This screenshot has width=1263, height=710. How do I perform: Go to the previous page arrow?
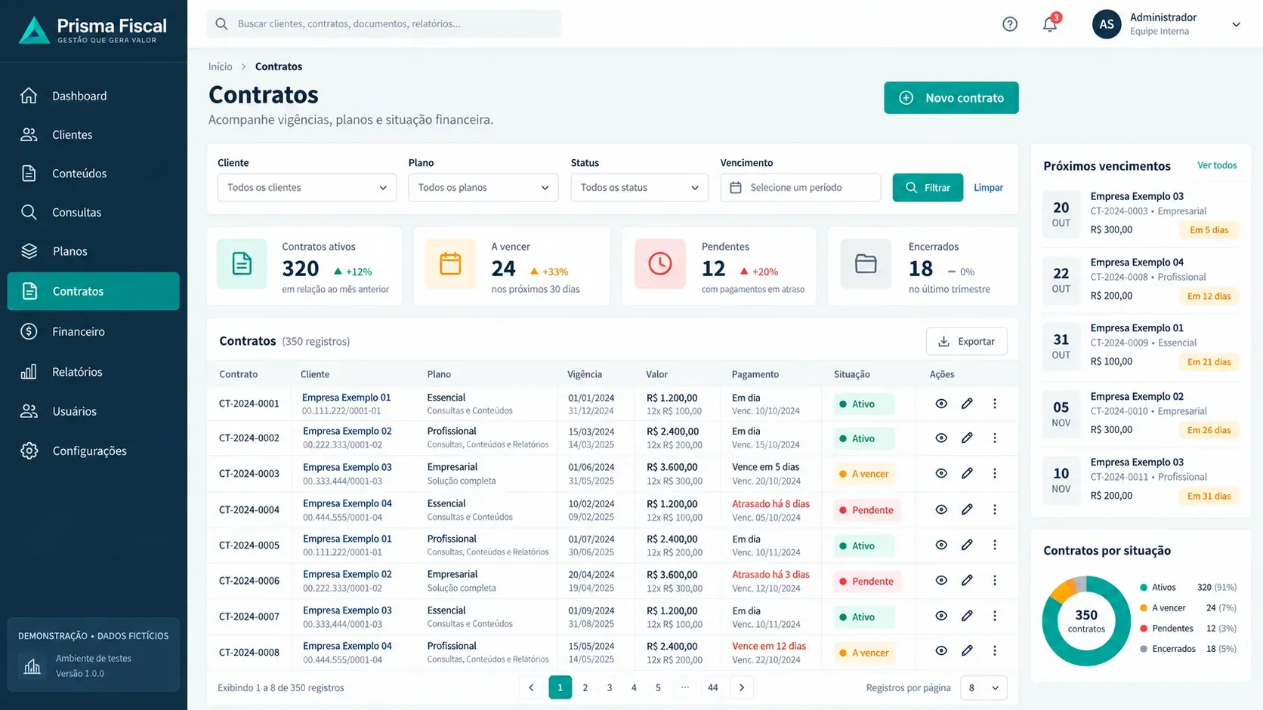click(x=531, y=687)
